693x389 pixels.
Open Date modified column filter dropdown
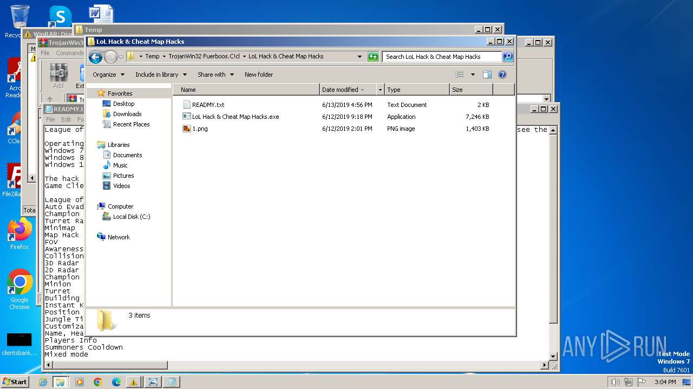[x=380, y=90]
